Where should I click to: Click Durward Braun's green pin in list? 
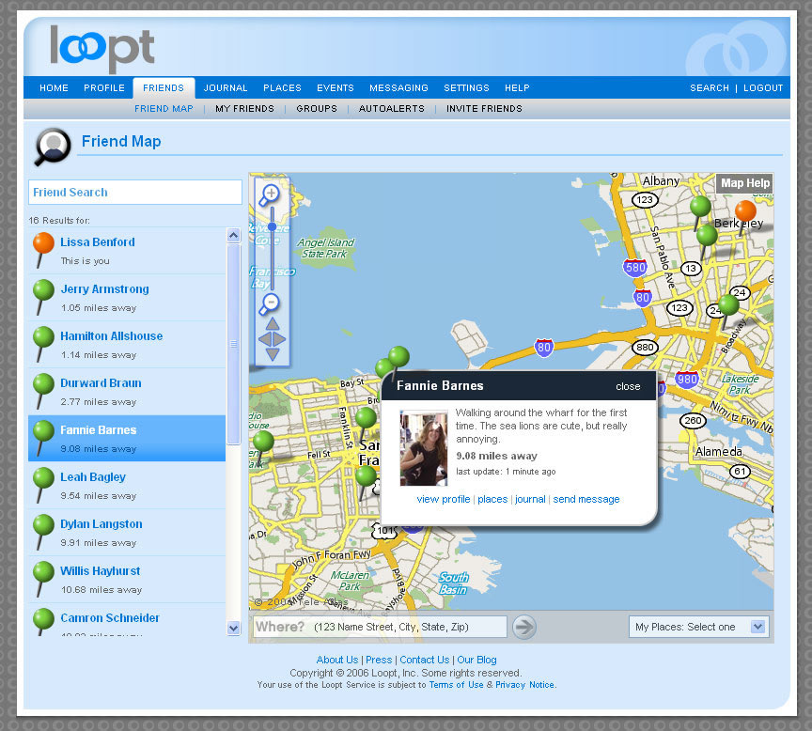click(x=43, y=392)
